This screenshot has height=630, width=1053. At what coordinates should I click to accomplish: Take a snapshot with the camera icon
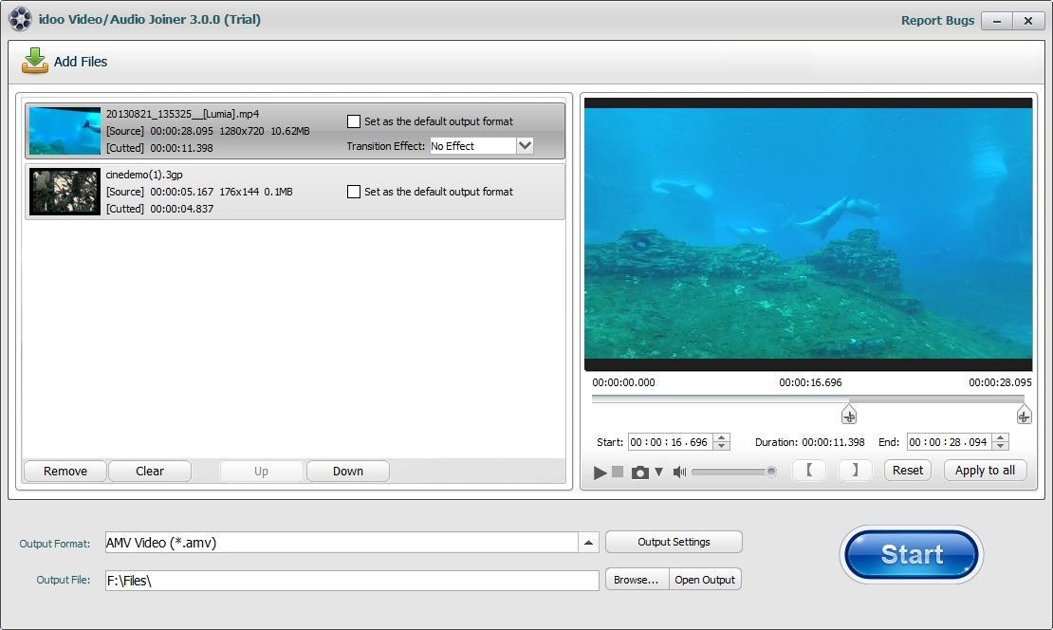640,472
